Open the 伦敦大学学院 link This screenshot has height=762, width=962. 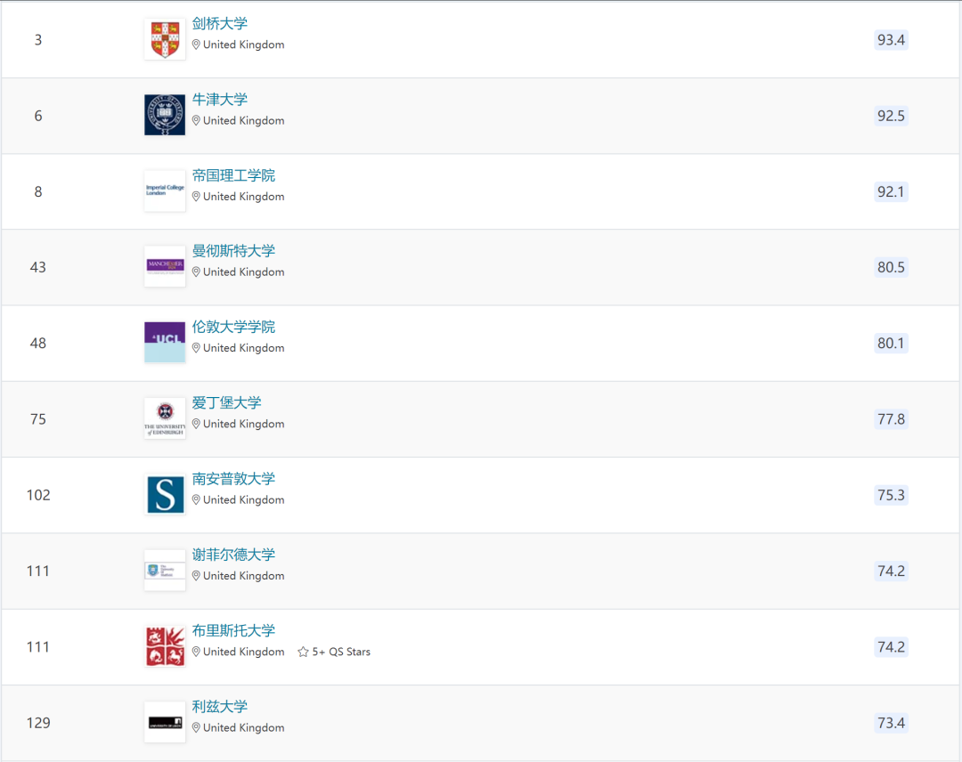point(233,327)
